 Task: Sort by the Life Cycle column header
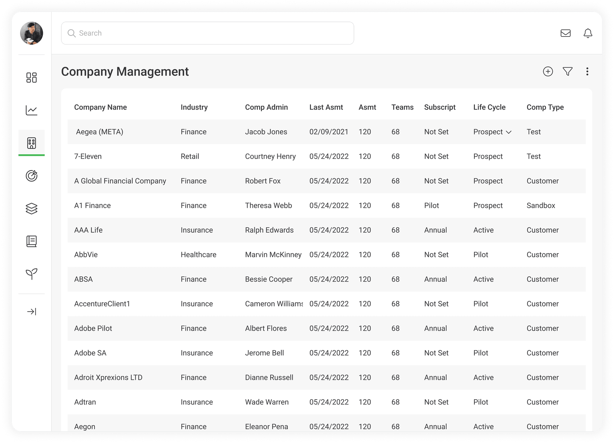[489, 107]
